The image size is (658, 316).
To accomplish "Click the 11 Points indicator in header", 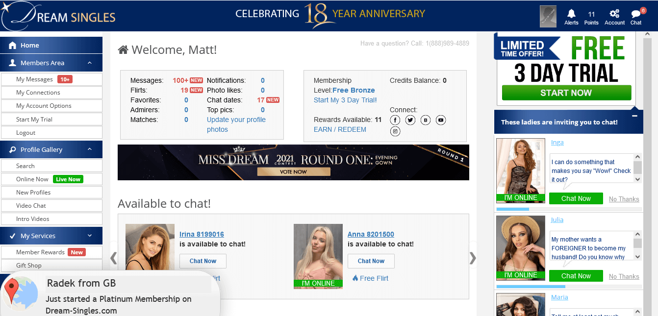I will tap(591, 18).
